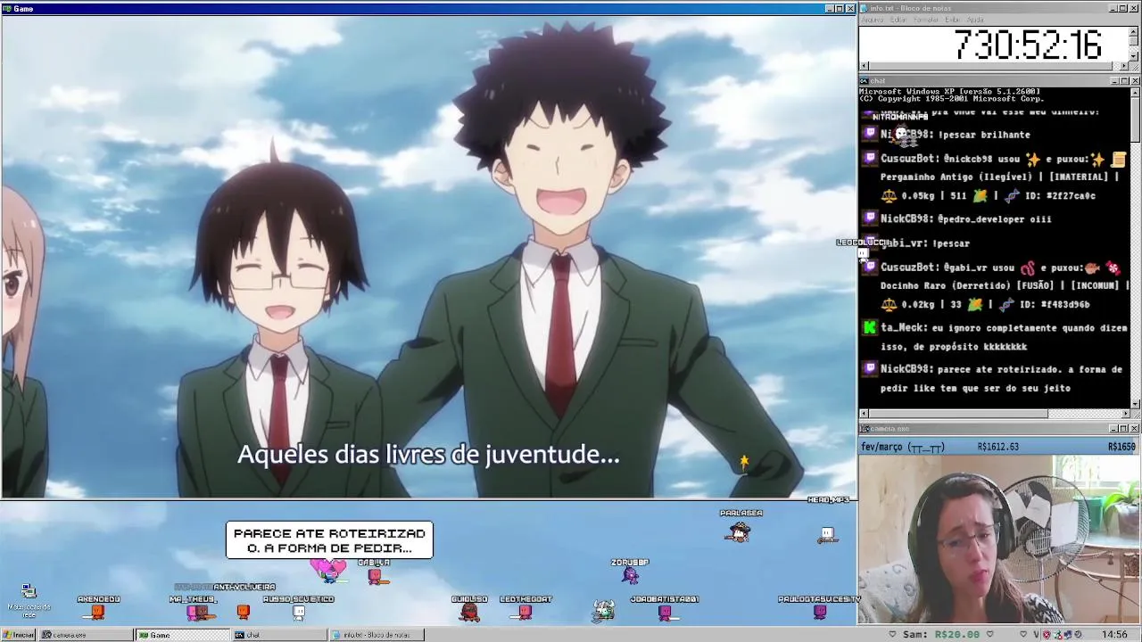Click the horned viking helmet avatar
The width and height of the screenshot is (1142, 642).
(x=604, y=611)
